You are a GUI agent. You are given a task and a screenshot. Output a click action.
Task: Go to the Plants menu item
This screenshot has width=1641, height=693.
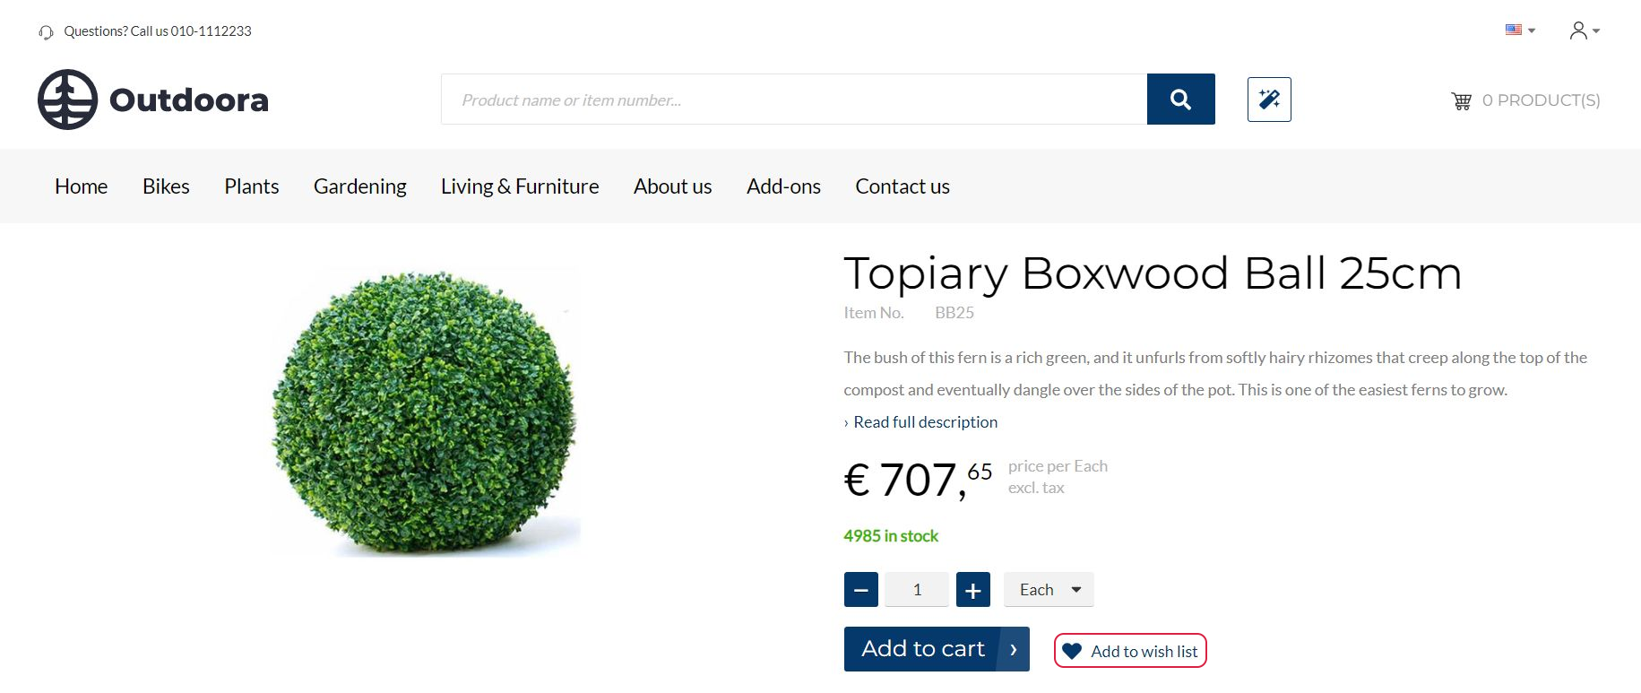pos(252,186)
